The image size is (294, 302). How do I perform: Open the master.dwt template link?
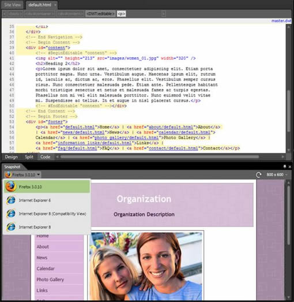pyautogui.click(x=281, y=21)
